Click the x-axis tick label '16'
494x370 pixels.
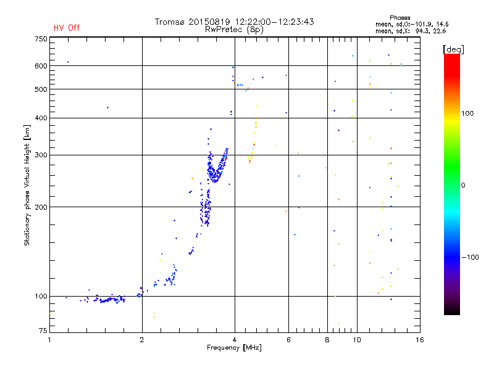click(x=420, y=340)
